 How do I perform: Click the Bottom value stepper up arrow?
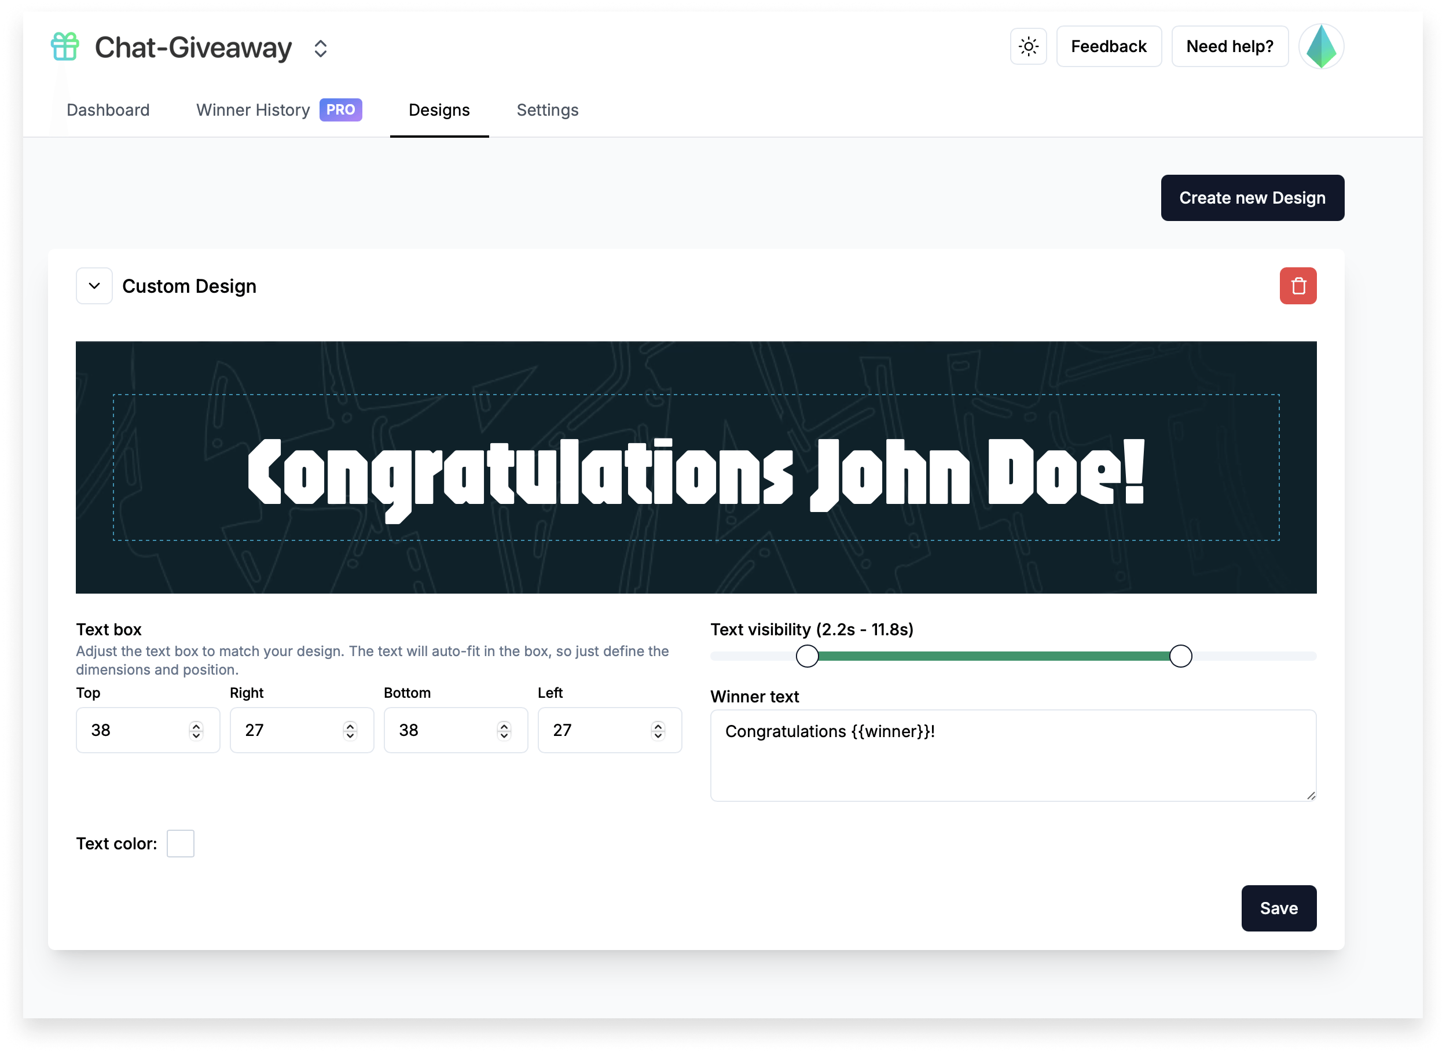pos(503,725)
